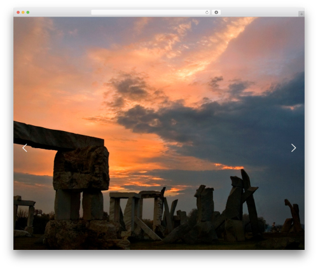Reload the page using the refresh icon
The width and height of the screenshot is (318, 269).
207,13
